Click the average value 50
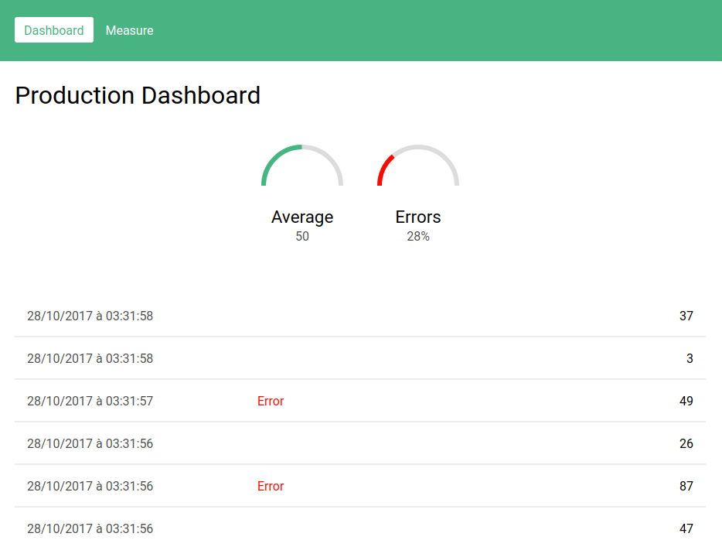This screenshot has width=722, height=547. point(302,237)
